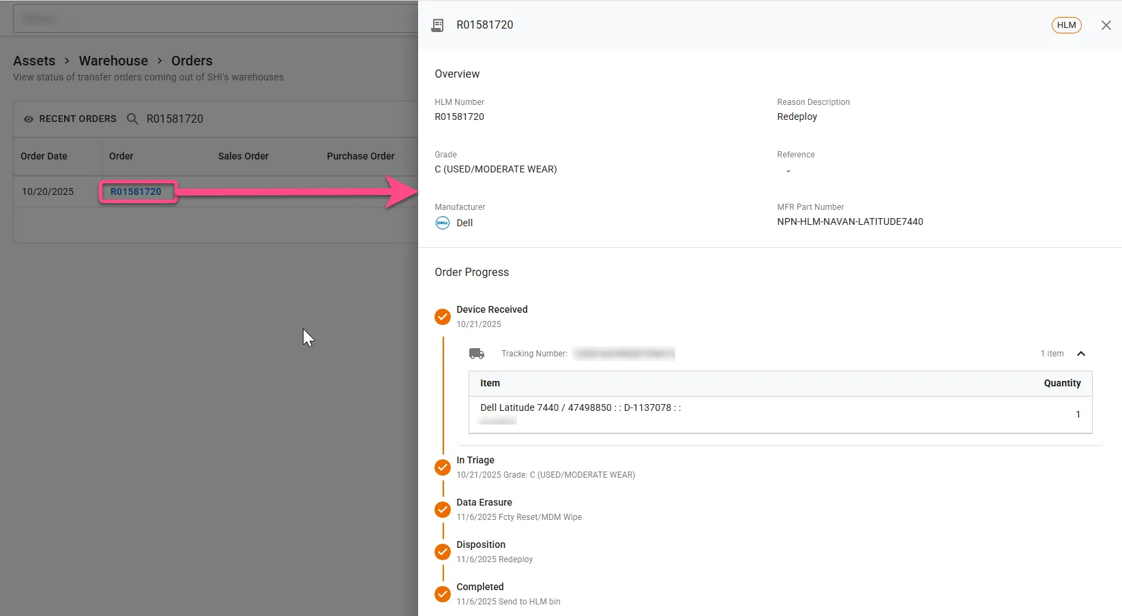1122x616 pixels.
Task: Click the search magnifier icon
Action: 133,119
